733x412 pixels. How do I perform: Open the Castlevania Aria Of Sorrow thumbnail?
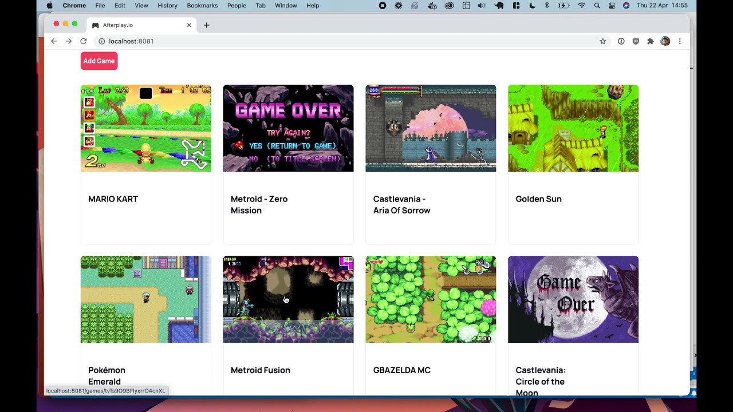click(431, 128)
